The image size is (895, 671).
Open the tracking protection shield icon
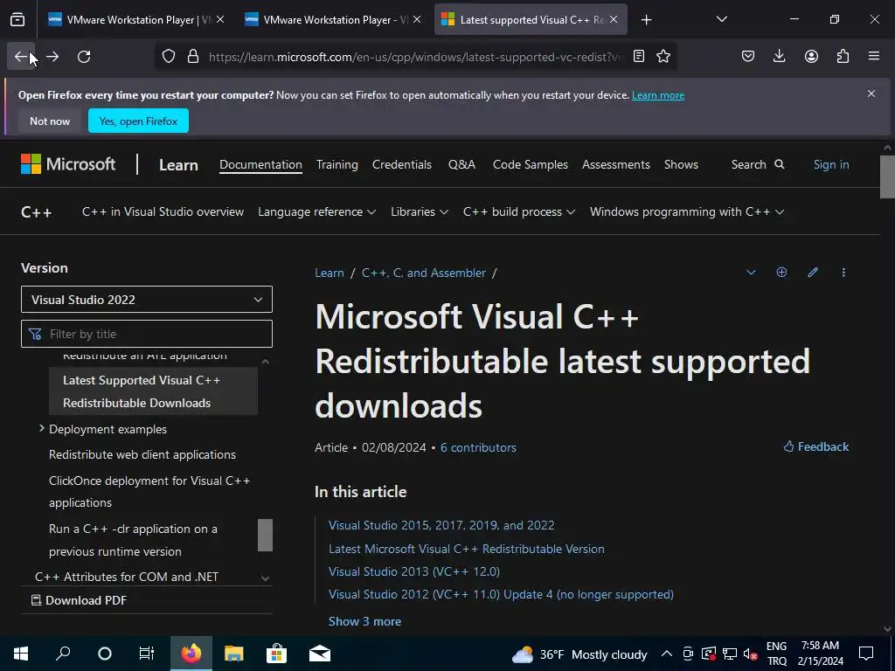coord(169,57)
